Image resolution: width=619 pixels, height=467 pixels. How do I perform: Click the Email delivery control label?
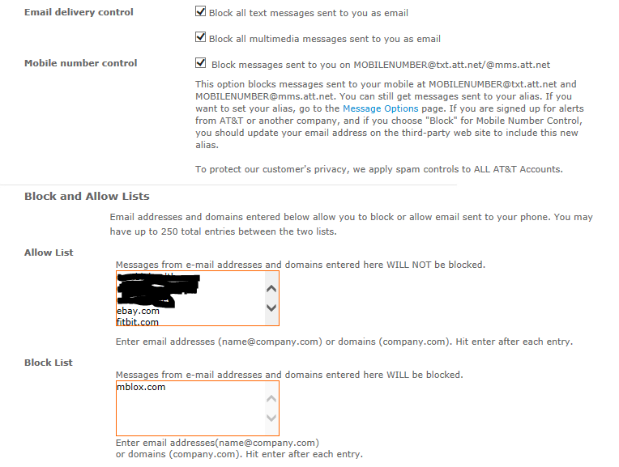click(79, 12)
